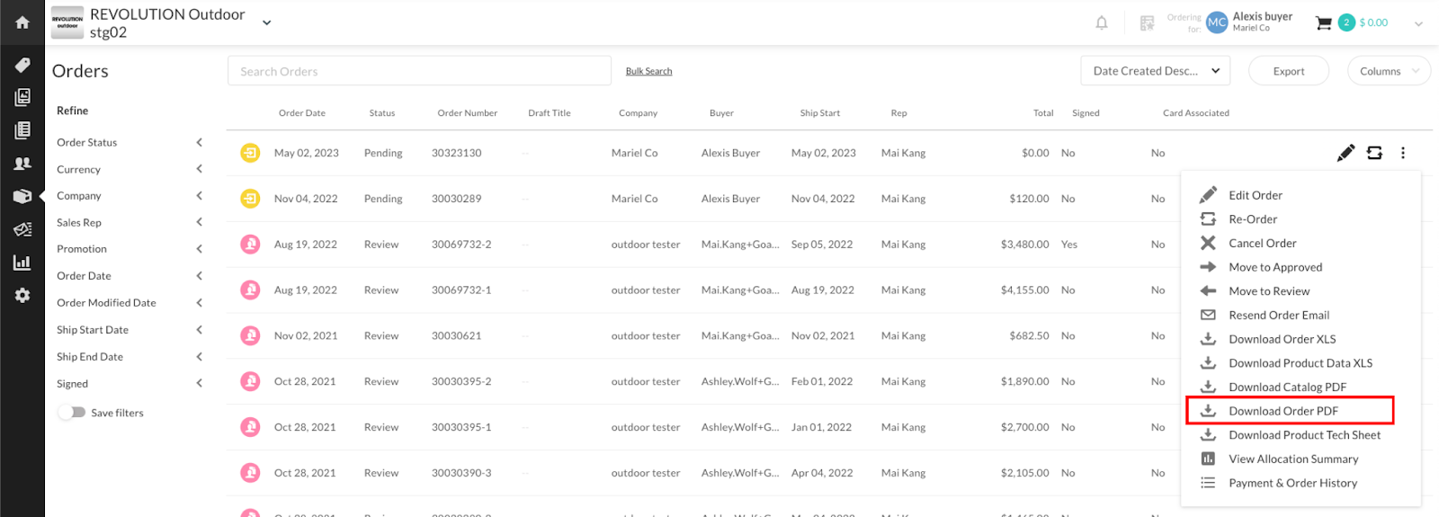The width and height of the screenshot is (1439, 517).
Task: Expand the Signed filter
Action: point(199,383)
